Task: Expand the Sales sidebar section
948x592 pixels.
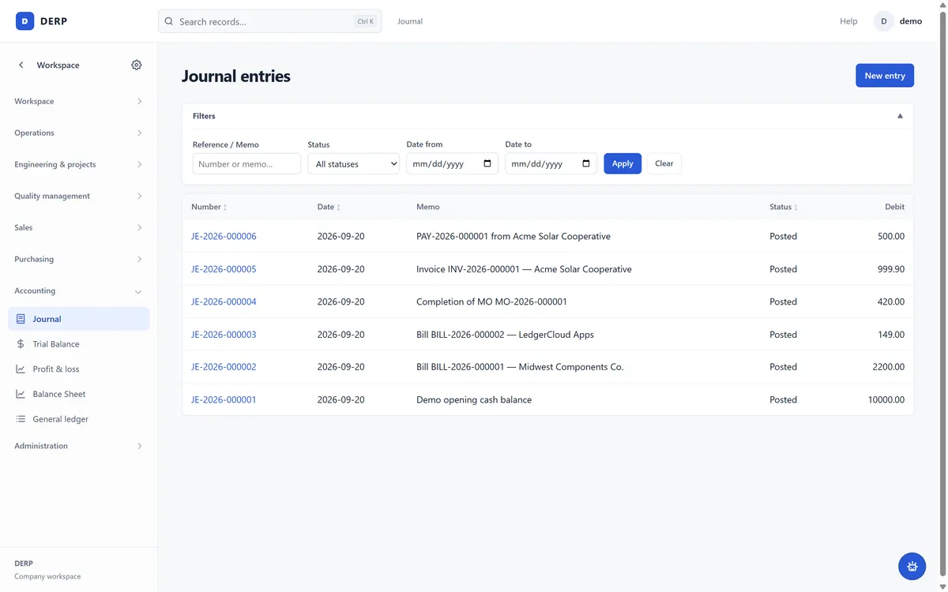Action: pyautogui.click(x=78, y=227)
